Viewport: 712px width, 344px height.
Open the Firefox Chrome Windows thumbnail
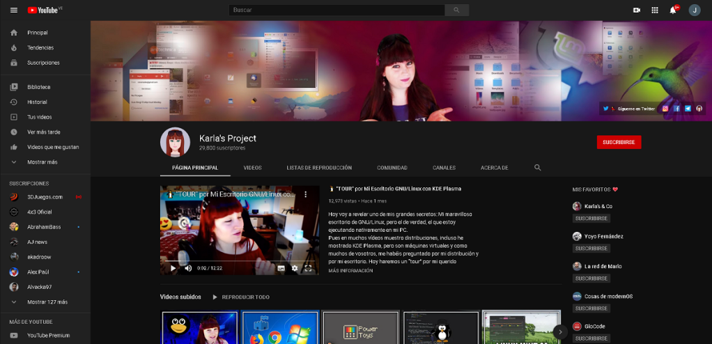pos(280,327)
